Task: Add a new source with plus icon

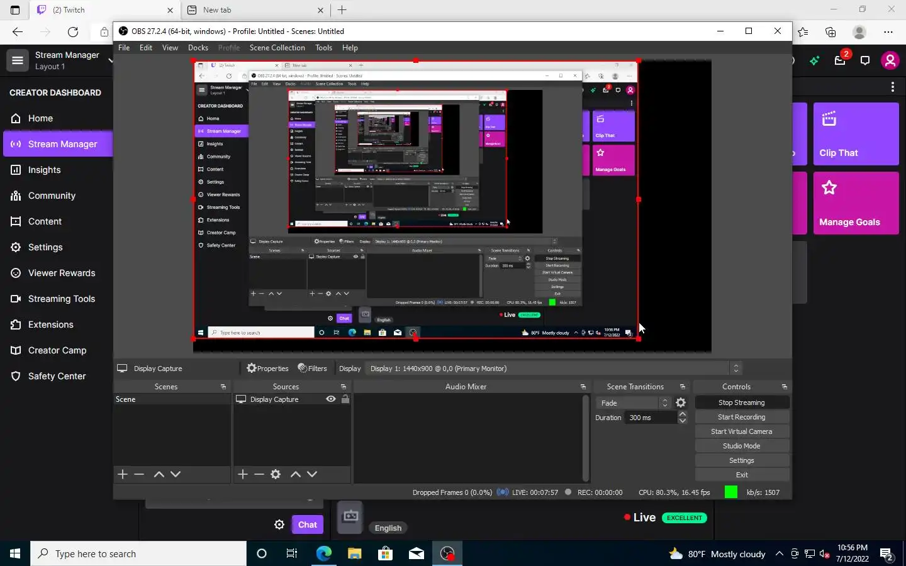Action: click(x=243, y=474)
